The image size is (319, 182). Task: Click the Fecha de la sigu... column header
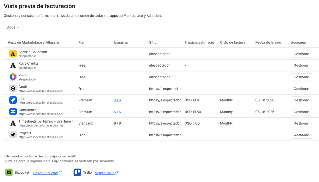click(270, 42)
